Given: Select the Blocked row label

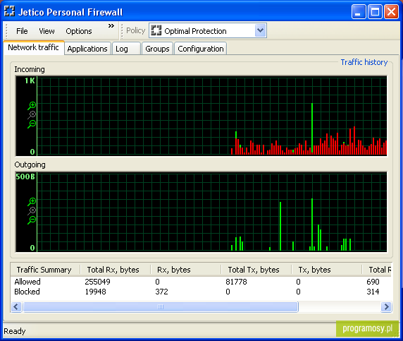Looking at the screenshot, I should pyautogui.click(x=27, y=292).
